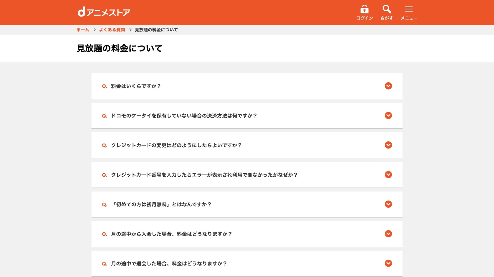
Task: Click the dアニメストア logo
Action: [104, 12]
